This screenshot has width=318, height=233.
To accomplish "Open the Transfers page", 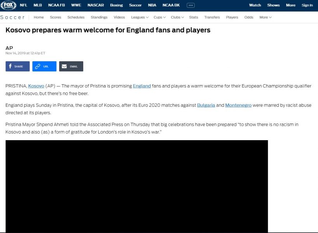I will 212,17.
